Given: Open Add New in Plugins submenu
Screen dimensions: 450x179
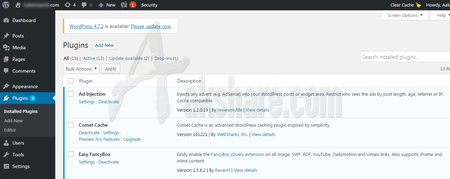Looking at the screenshot, I should tap(13, 120).
